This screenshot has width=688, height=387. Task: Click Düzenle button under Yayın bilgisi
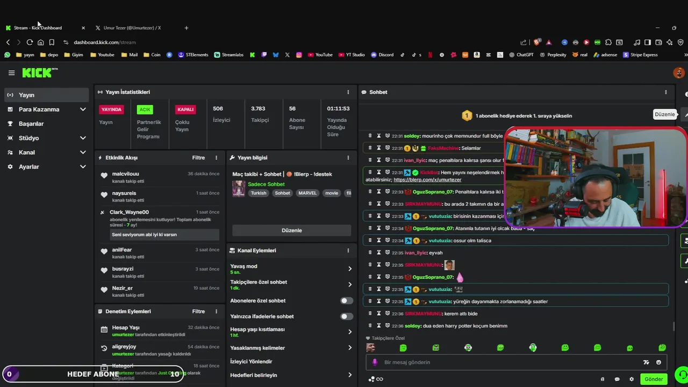[292, 231]
